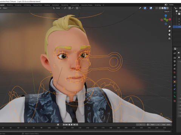Play the animation in reverse
Screen dimensions: 181x135
point(69,124)
